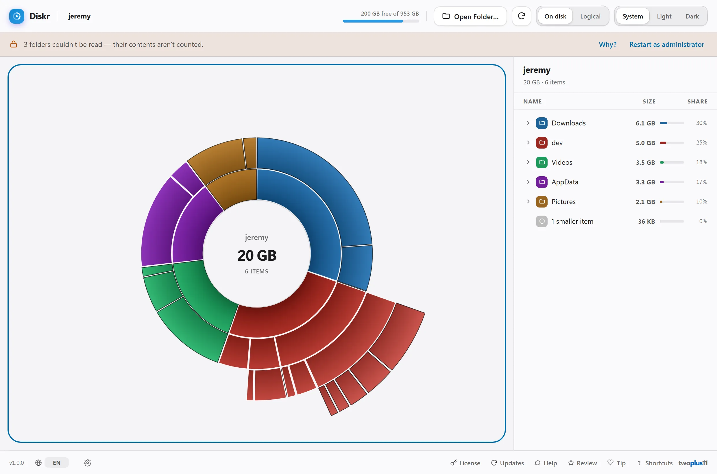Click the lock warning icon in banner
The width and height of the screenshot is (717, 474).
click(x=14, y=44)
